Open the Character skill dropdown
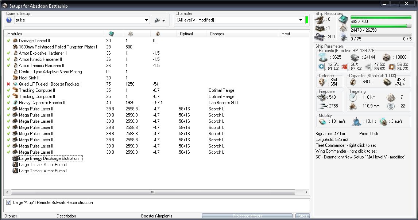This screenshot has width=418, height=220. [x=301, y=20]
